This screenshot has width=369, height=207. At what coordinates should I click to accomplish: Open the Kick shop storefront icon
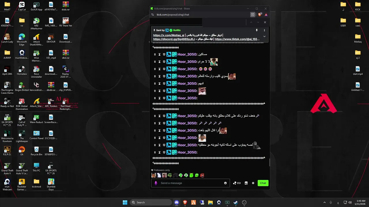(246, 183)
